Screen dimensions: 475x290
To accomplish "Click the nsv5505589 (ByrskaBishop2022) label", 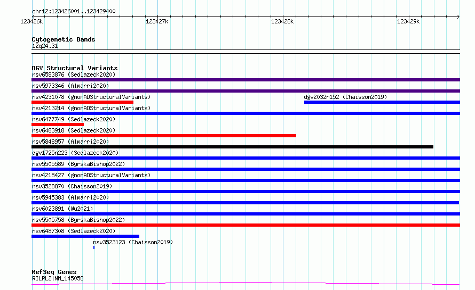I will 78,164.
